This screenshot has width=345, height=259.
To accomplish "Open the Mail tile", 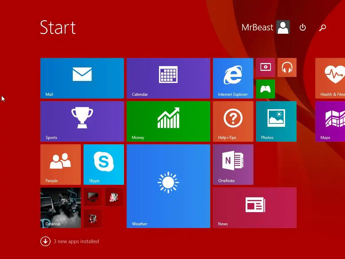I will coord(82,78).
